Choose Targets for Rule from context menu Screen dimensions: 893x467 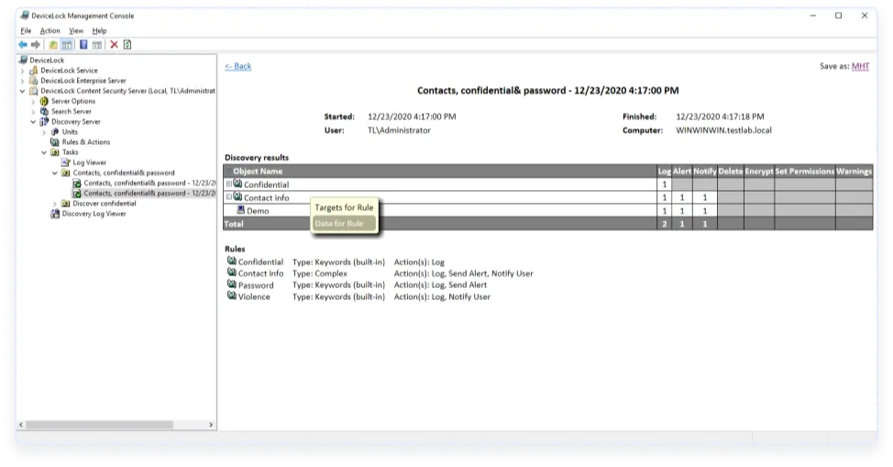344,207
